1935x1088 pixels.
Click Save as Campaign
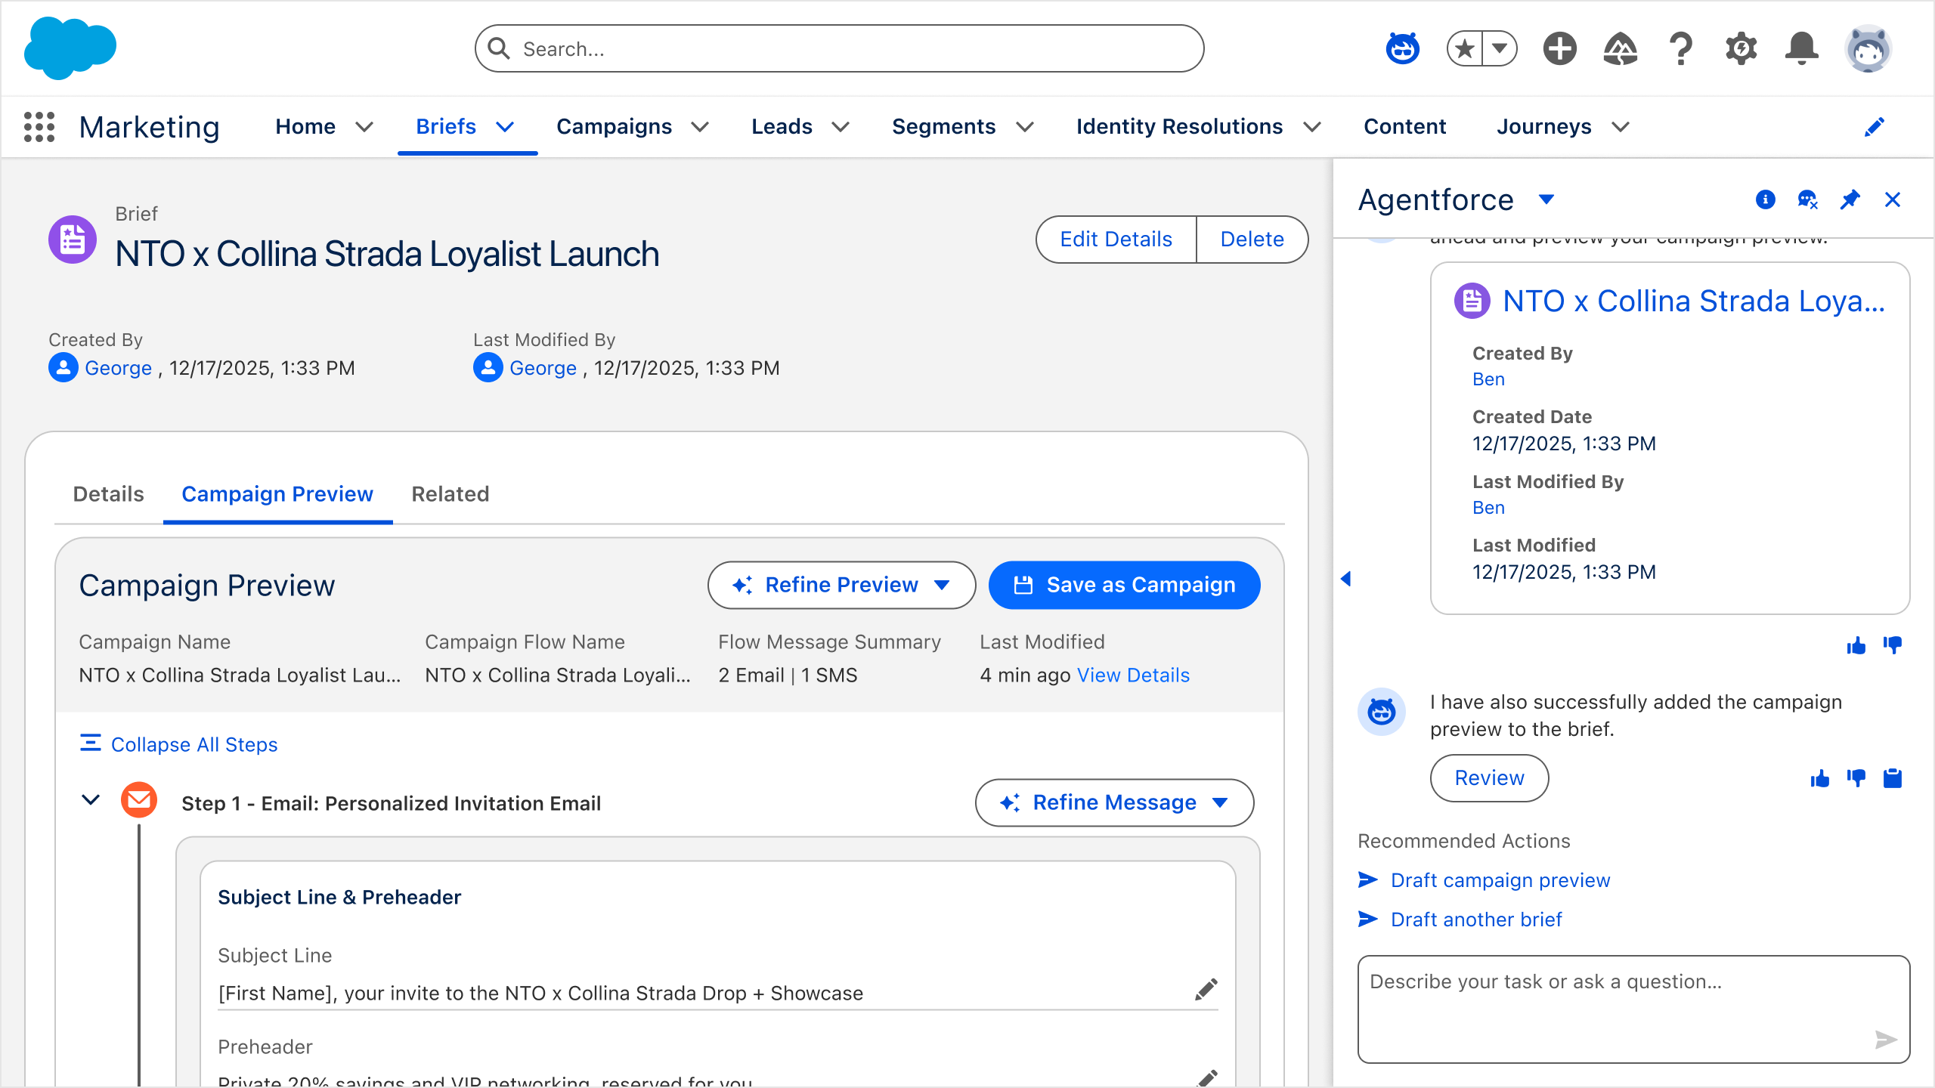click(1125, 585)
